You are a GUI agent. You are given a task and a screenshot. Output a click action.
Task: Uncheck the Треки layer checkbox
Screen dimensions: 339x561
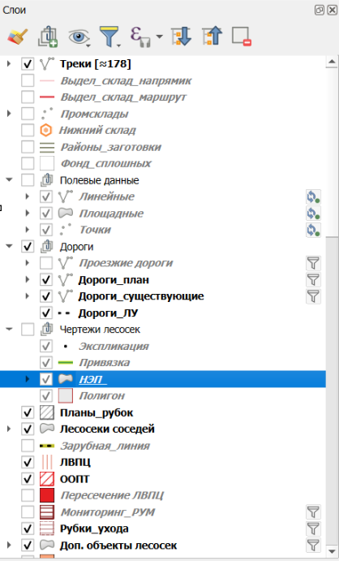[x=28, y=63]
